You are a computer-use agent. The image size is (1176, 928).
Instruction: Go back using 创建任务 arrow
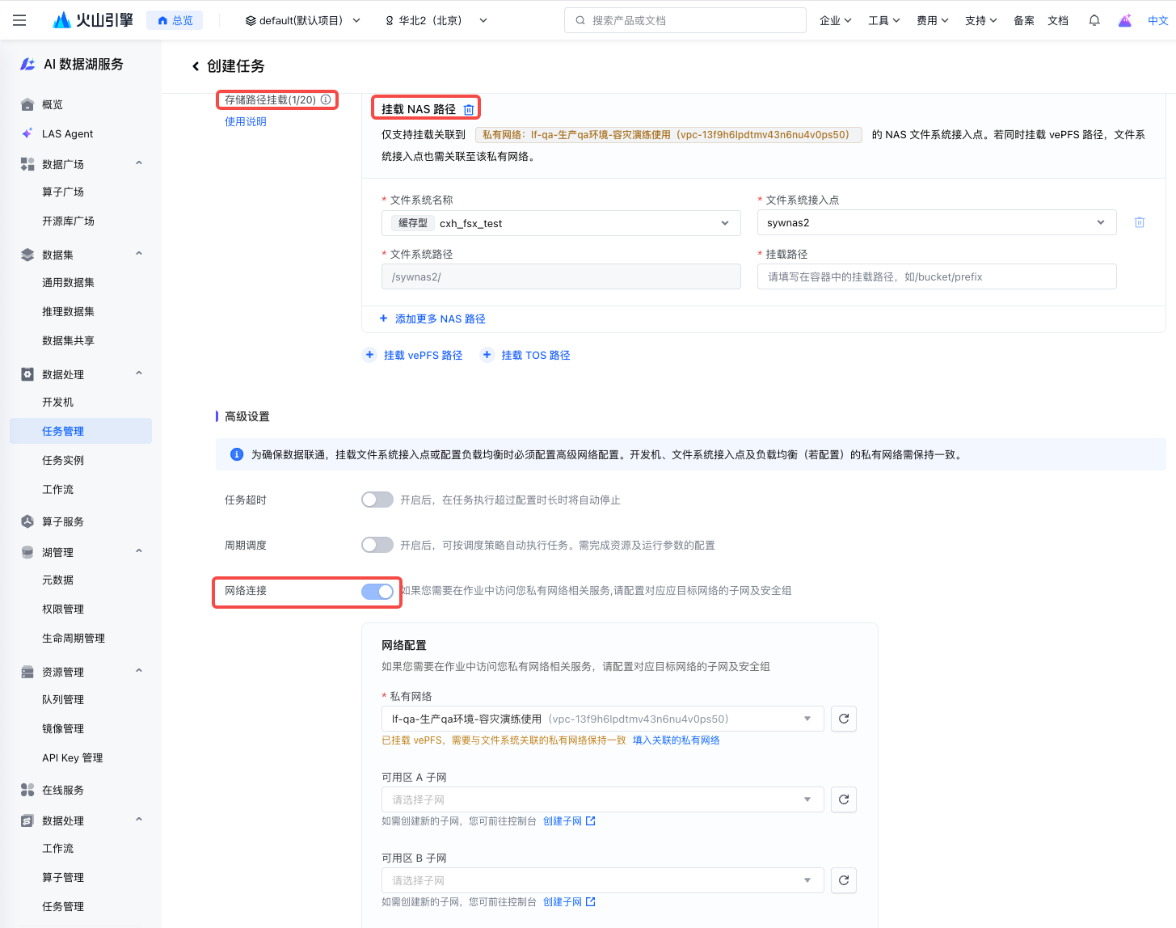coord(196,66)
